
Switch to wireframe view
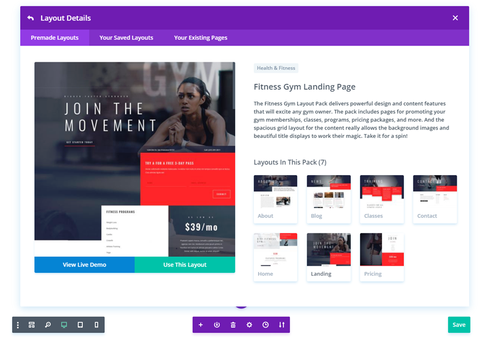[x=32, y=325]
